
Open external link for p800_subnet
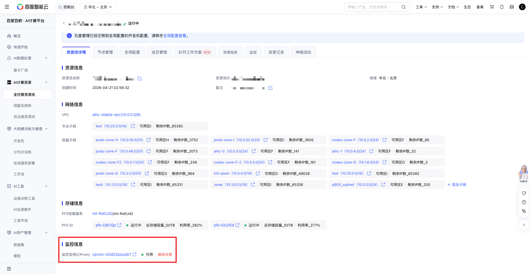[383, 185]
